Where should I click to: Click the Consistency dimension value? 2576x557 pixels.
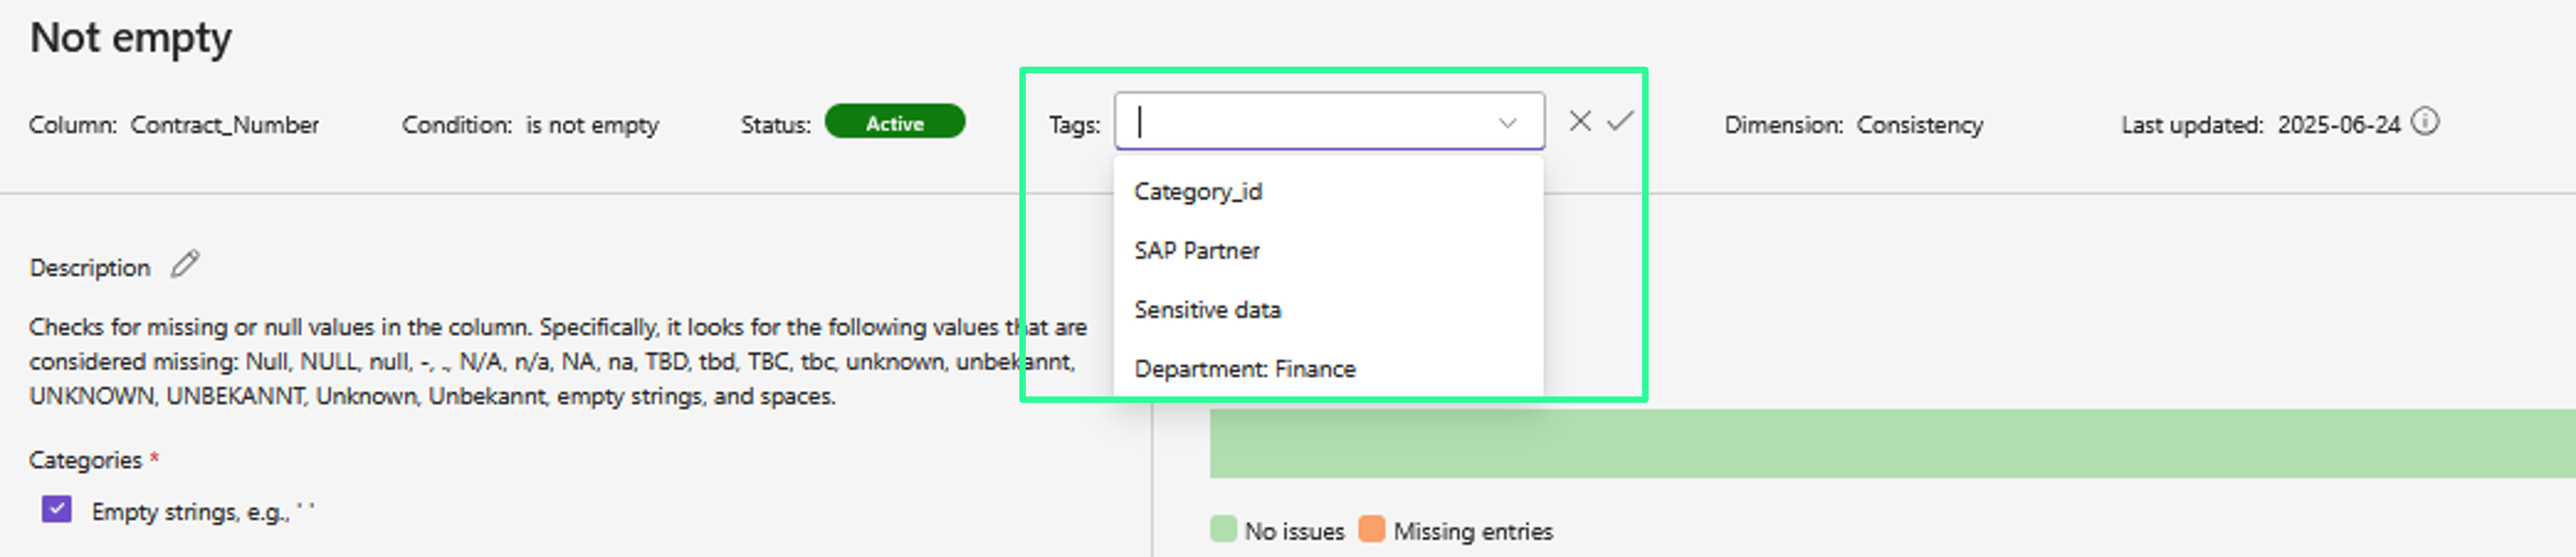pyautogui.click(x=1919, y=125)
